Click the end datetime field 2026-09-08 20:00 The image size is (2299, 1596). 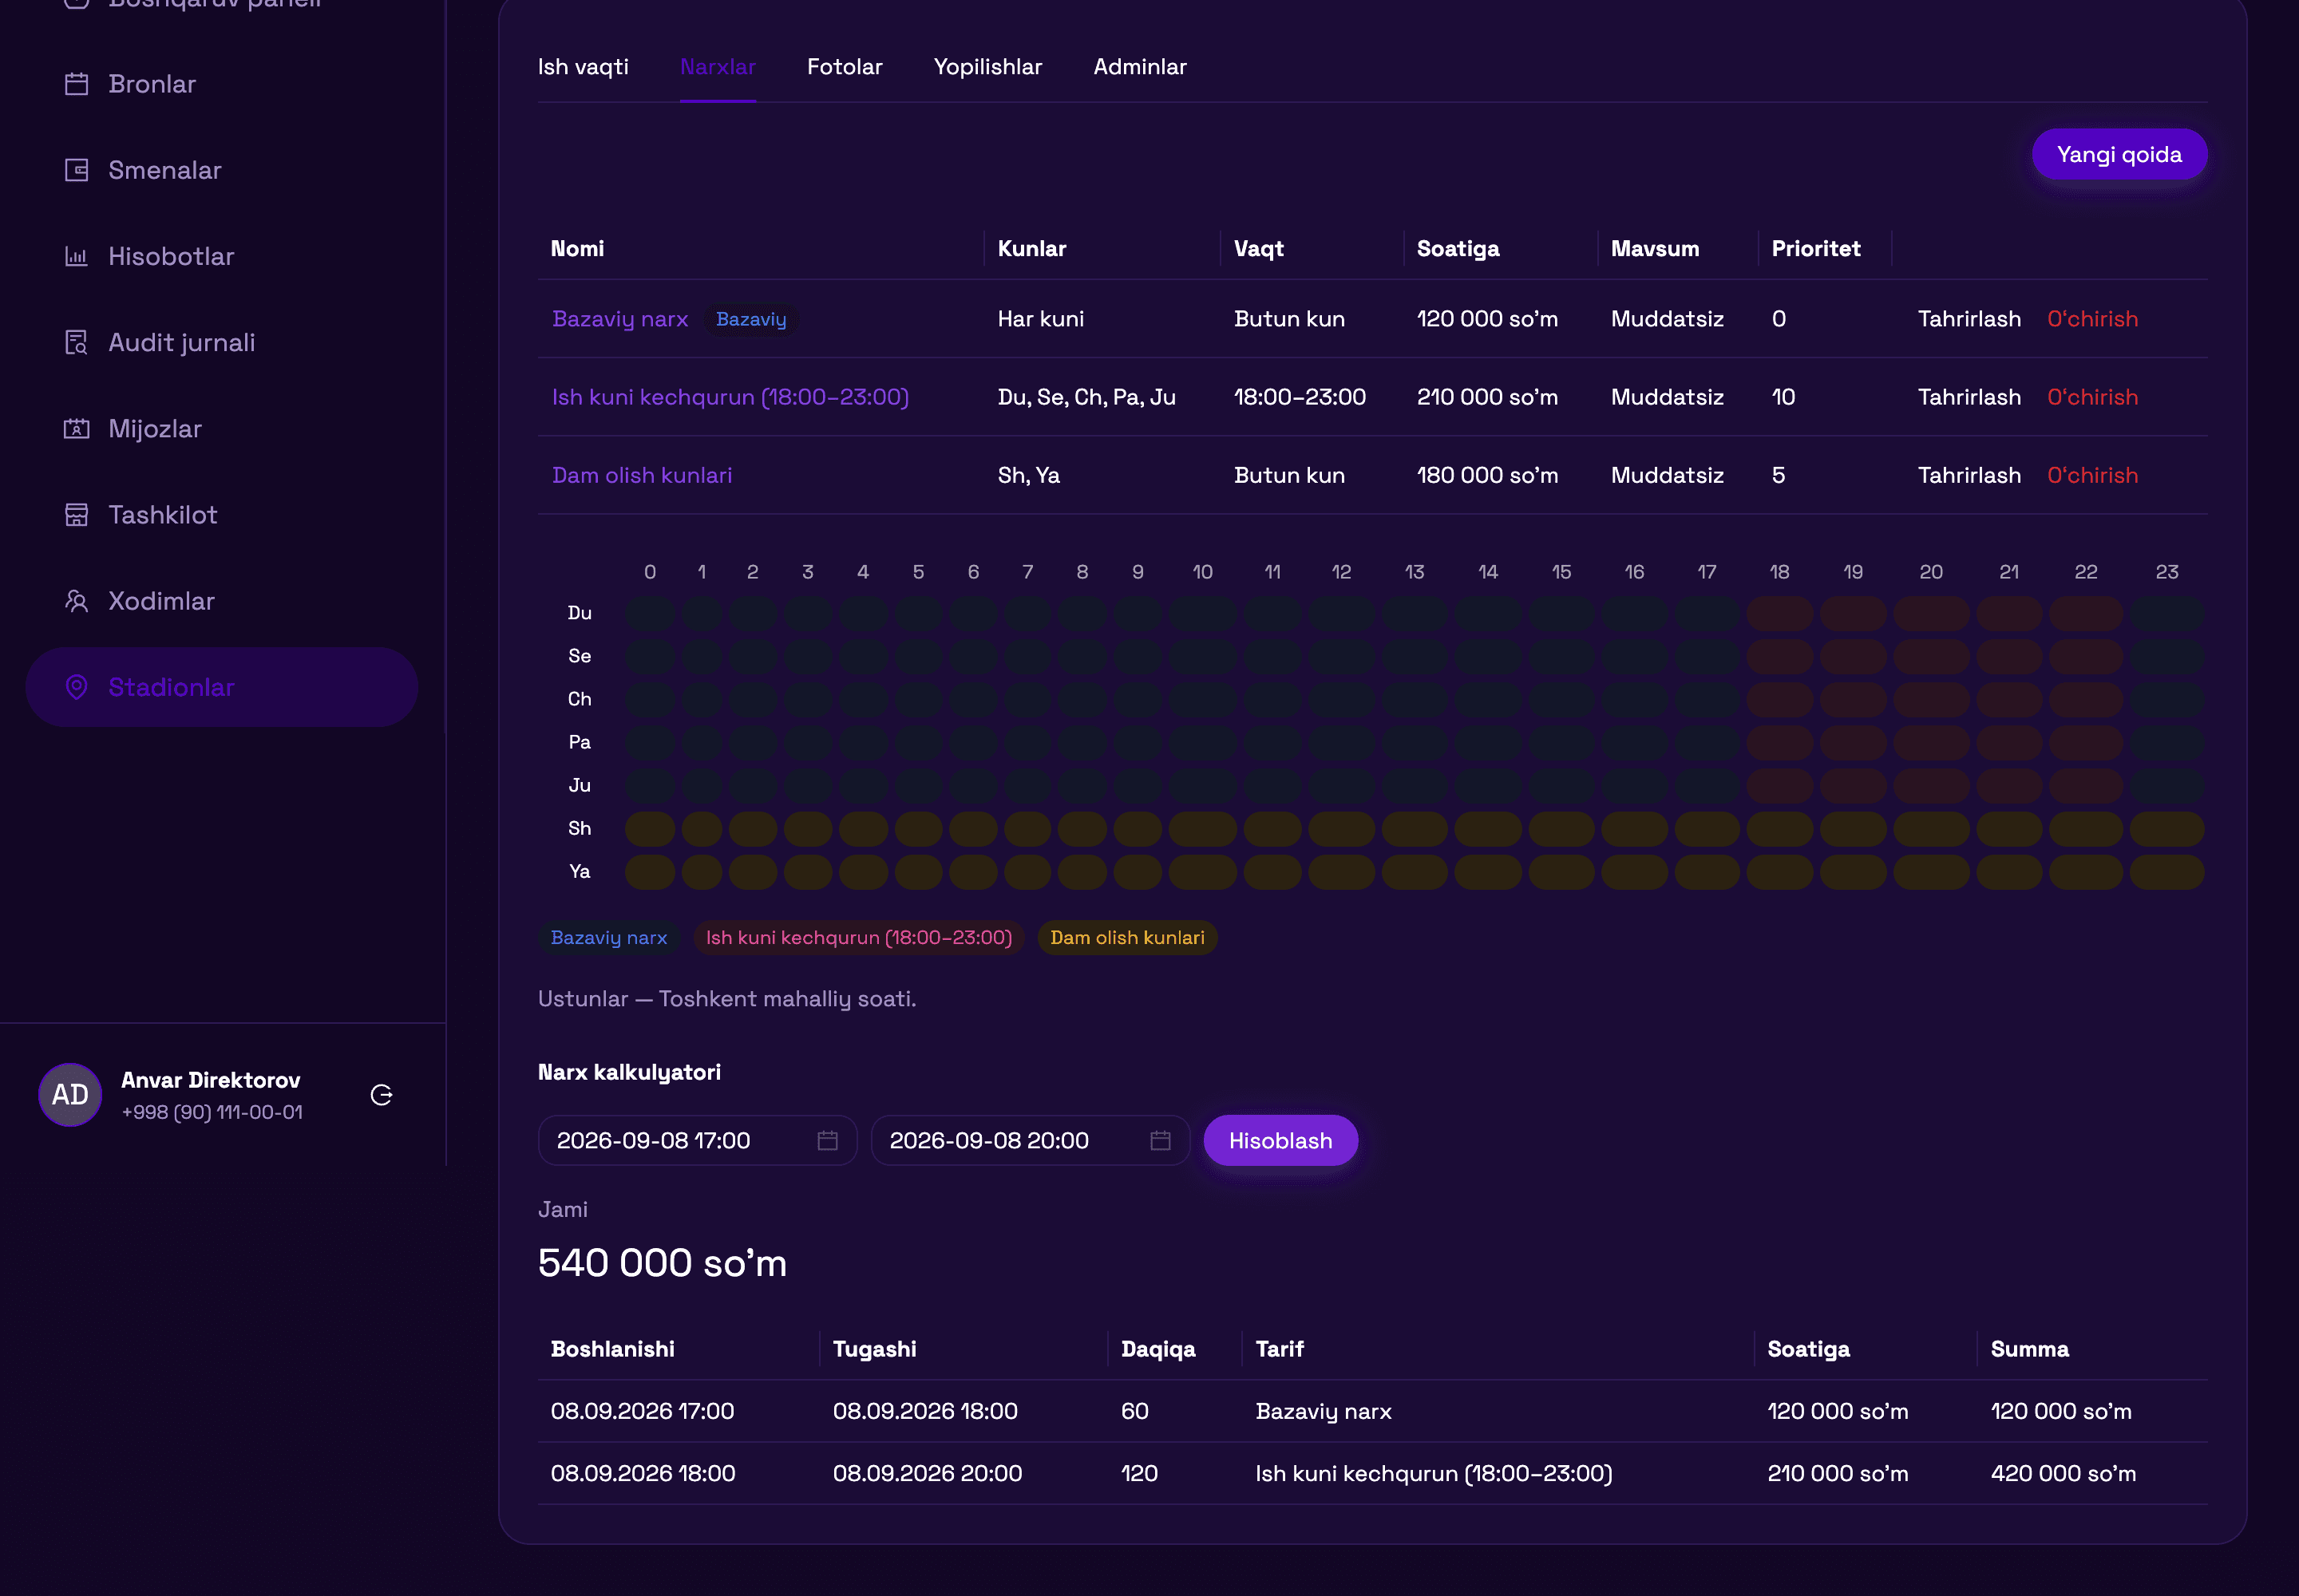1031,1140
